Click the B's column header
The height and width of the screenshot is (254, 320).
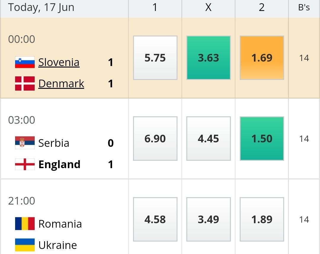pos(304,7)
